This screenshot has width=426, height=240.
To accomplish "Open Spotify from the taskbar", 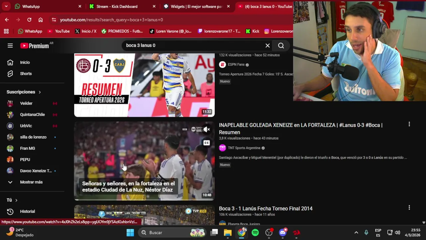I will coord(255,233).
